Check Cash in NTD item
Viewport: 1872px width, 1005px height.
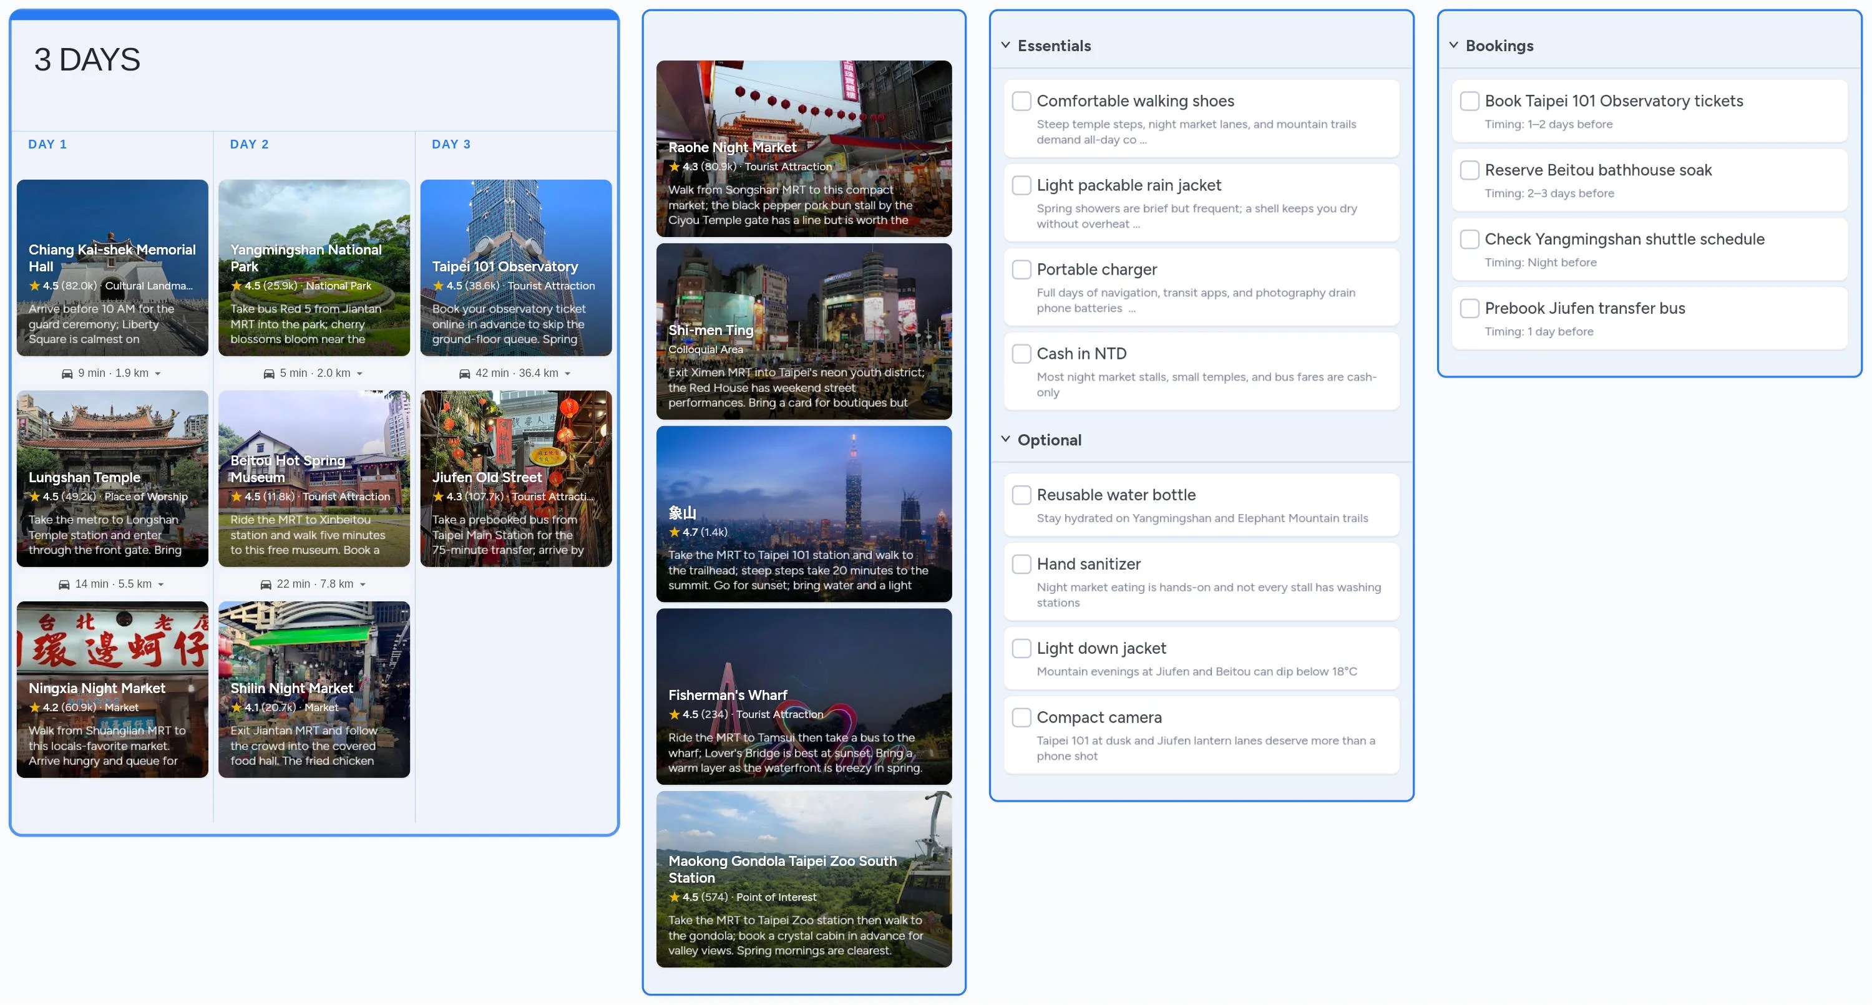[1021, 354]
